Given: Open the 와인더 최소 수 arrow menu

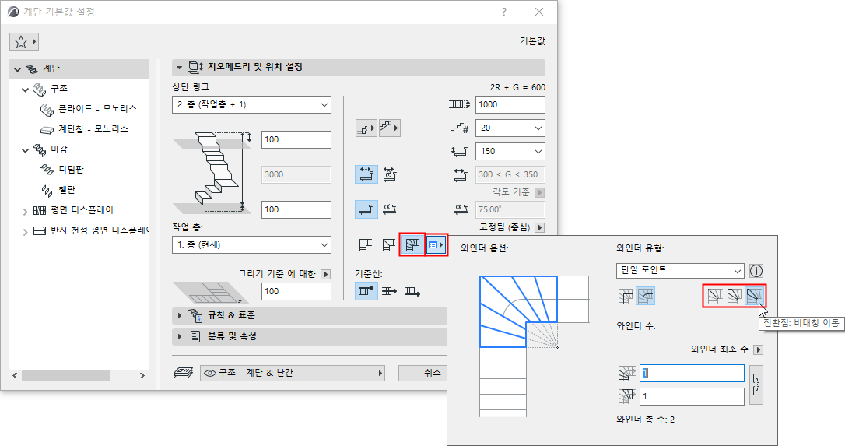Looking at the screenshot, I should coord(758,350).
